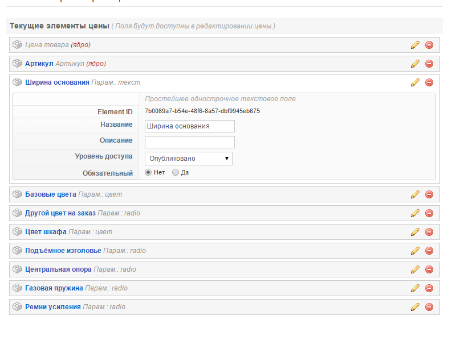Click the Название text field
Screen dimensions: 452x353
tap(190, 126)
